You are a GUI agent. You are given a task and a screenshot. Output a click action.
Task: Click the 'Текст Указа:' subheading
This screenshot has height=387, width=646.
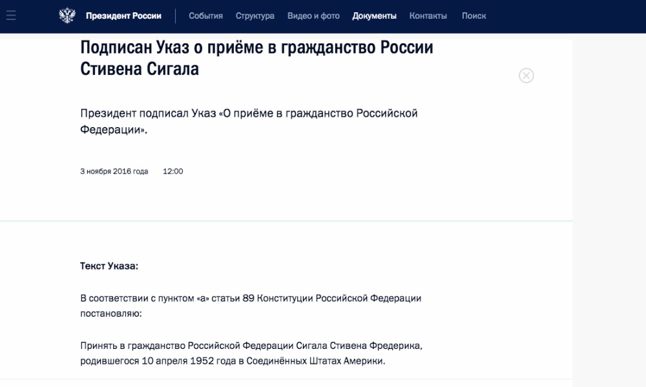point(109,266)
